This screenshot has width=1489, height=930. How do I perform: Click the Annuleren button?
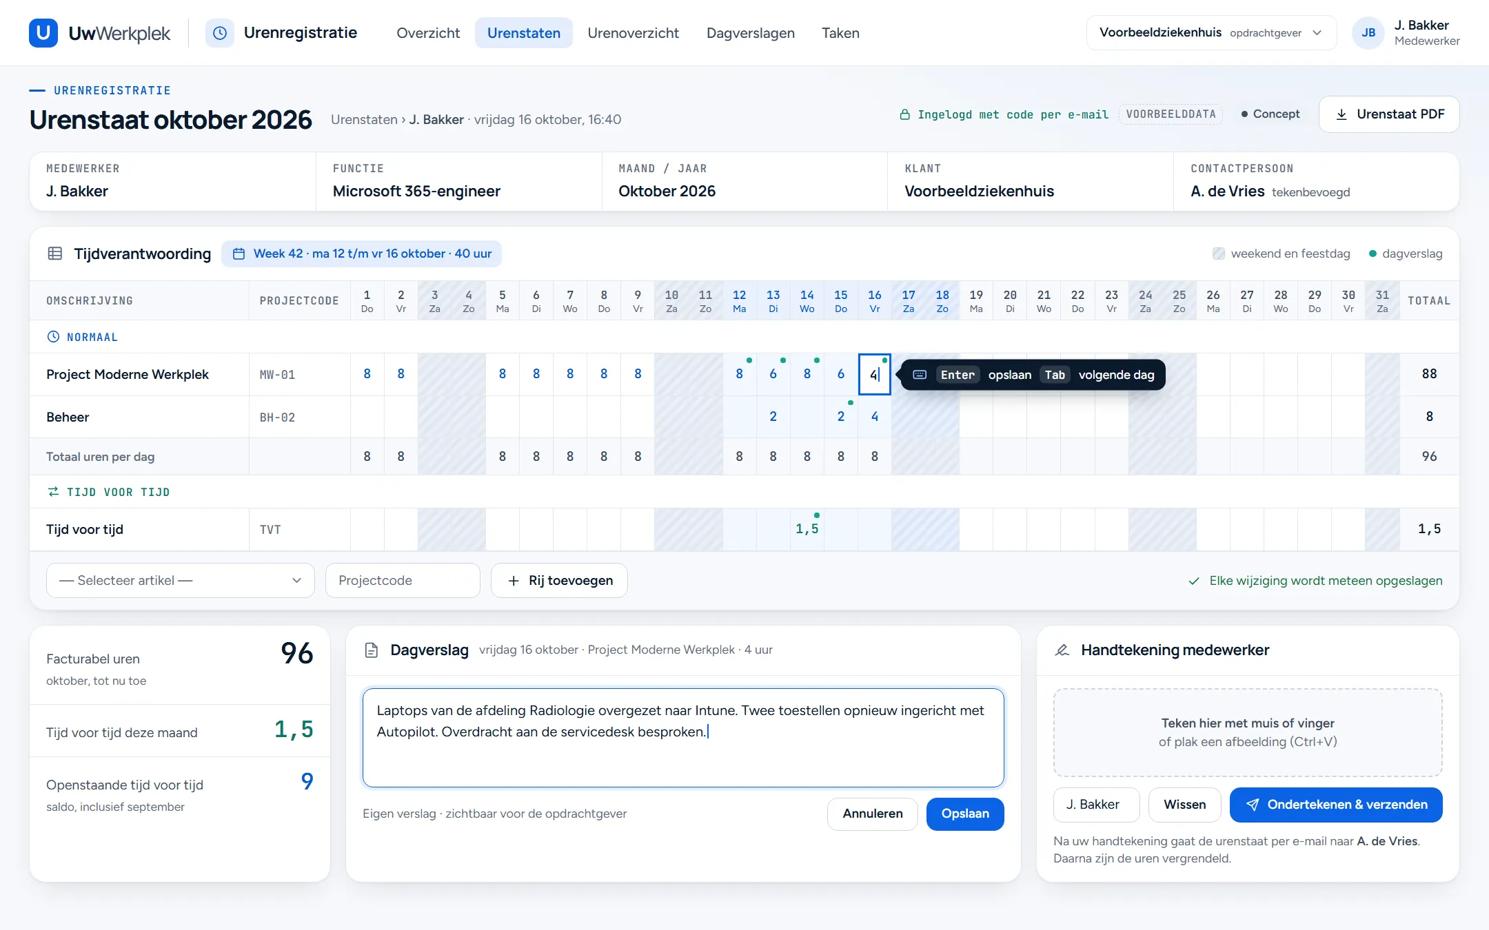coord(873,814)
